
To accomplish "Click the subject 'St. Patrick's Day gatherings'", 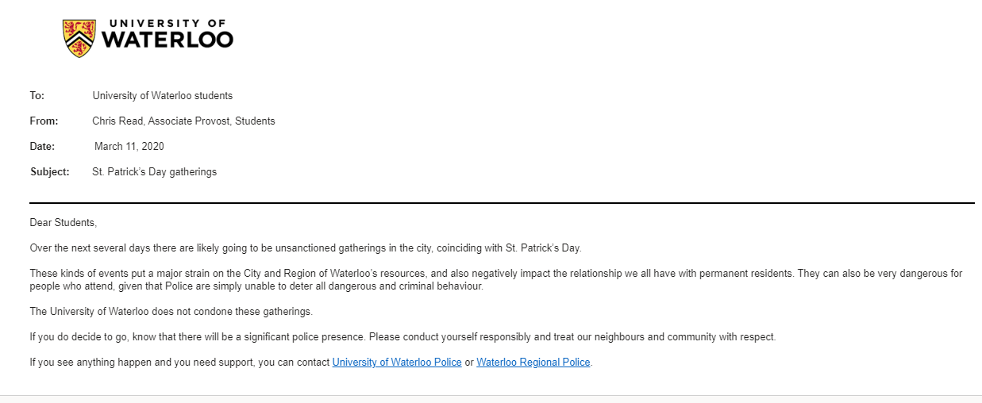I will (x=155, y=172).
